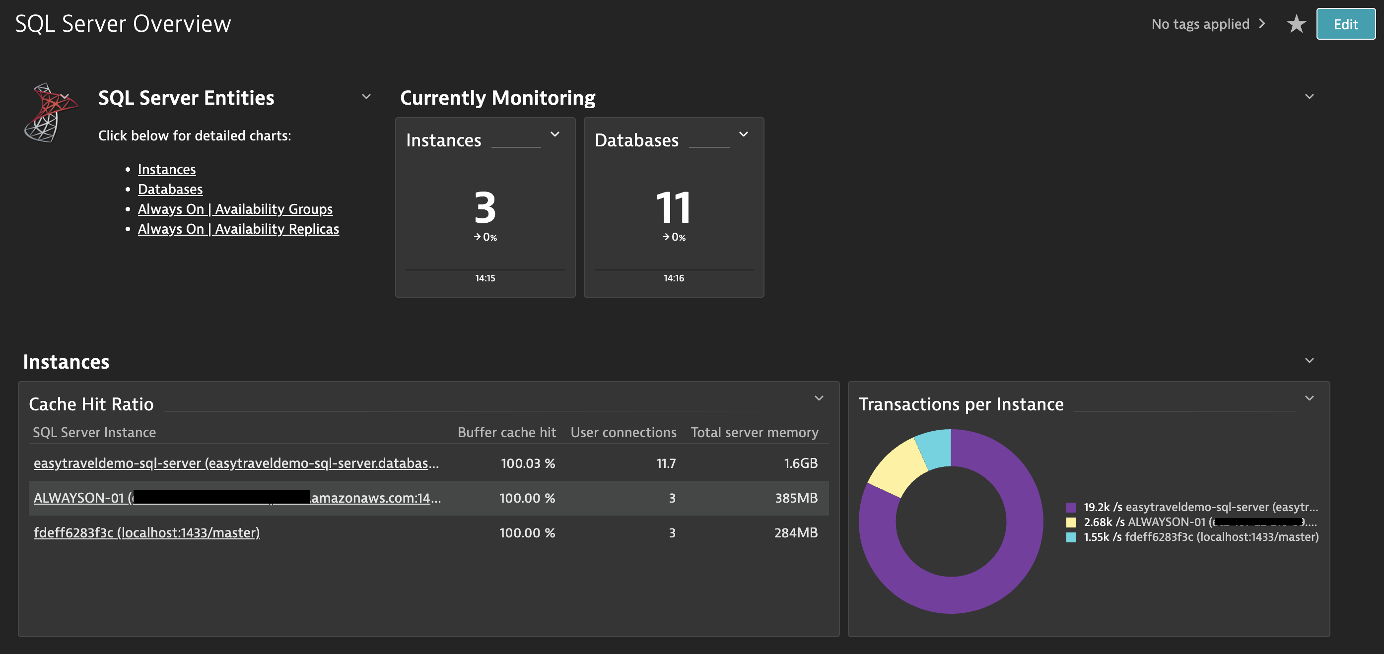The width and height of the screenshot is (1384, 654).
Task: Open Always On Availability Groups link
Action: click(235, 209)
